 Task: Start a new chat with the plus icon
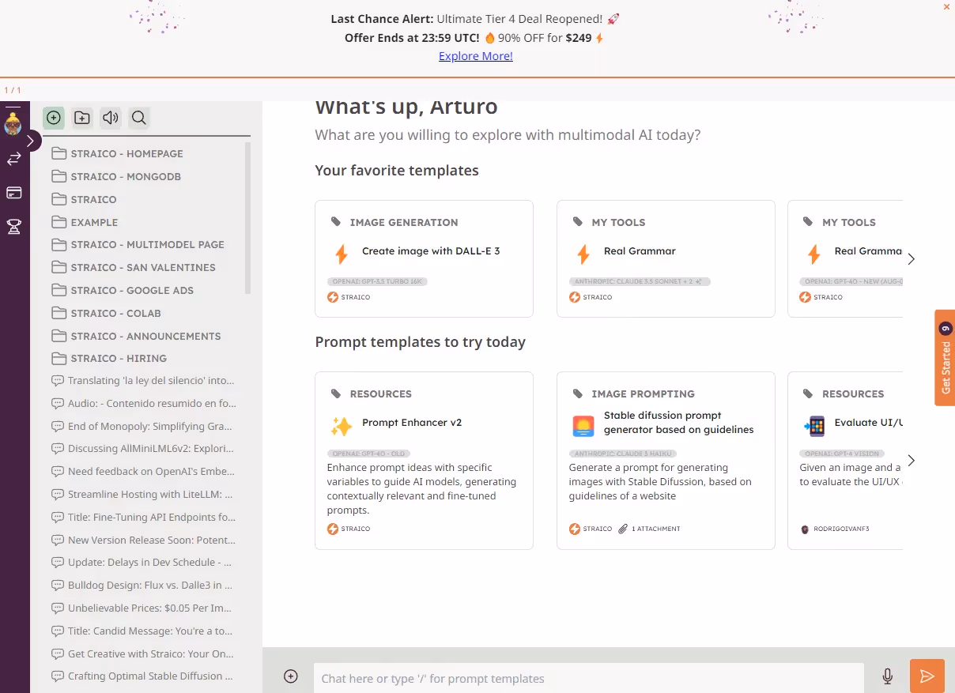coord(54,118)
